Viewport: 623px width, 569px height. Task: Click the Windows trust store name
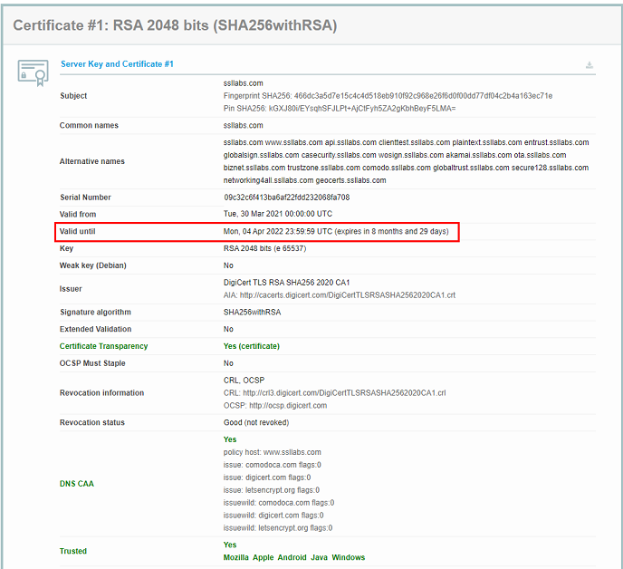pos(348,557)
